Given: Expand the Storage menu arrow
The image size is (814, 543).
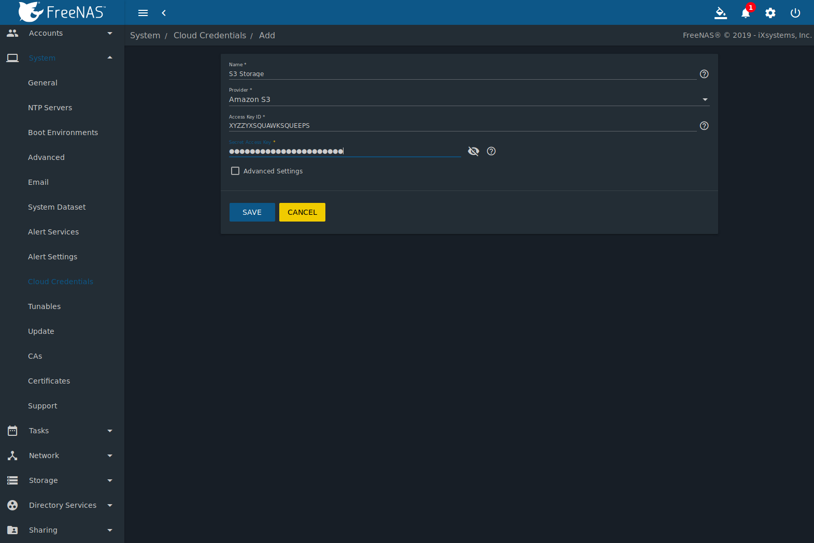Looking at the screenshot, I should coord(110,480).
